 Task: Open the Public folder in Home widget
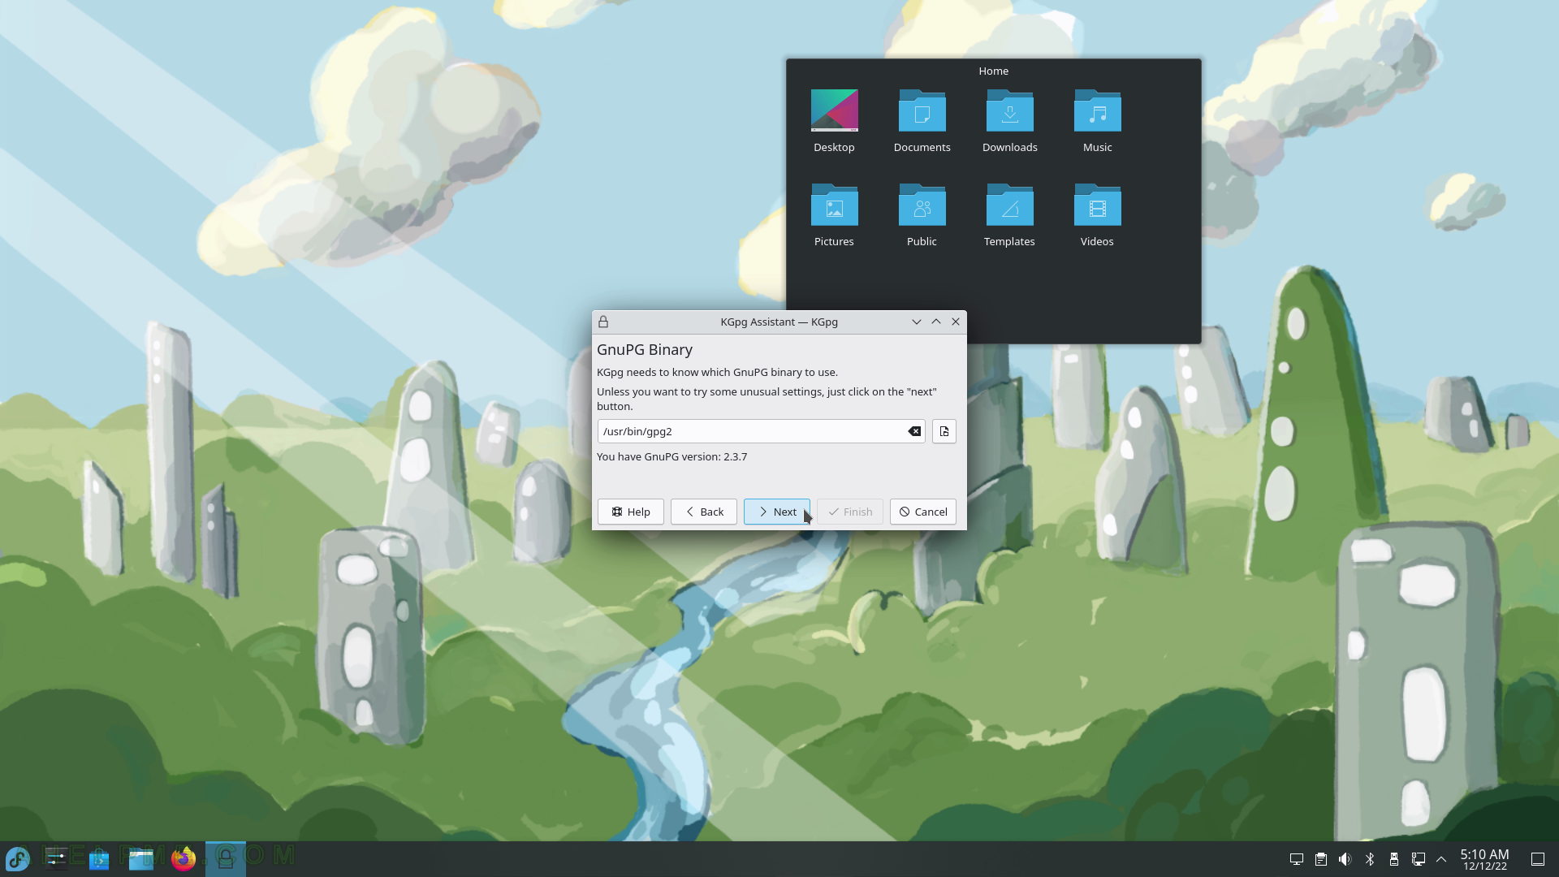click(x=922, y=215)
